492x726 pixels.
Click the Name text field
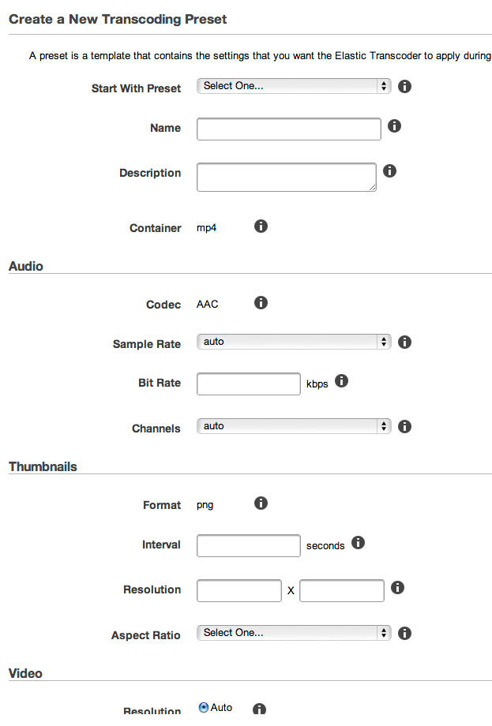[289, 129]
